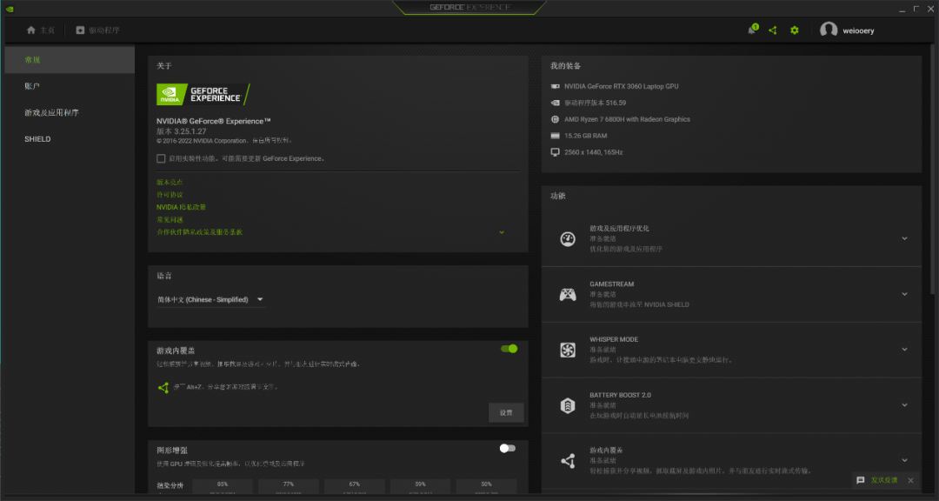Switch to the 驱动程序 tab
Image resolution: width=939 pixels, height=501 pixels.
[94, 30]
